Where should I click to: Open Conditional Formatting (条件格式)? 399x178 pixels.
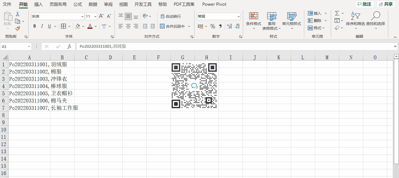tap(253, 20)
